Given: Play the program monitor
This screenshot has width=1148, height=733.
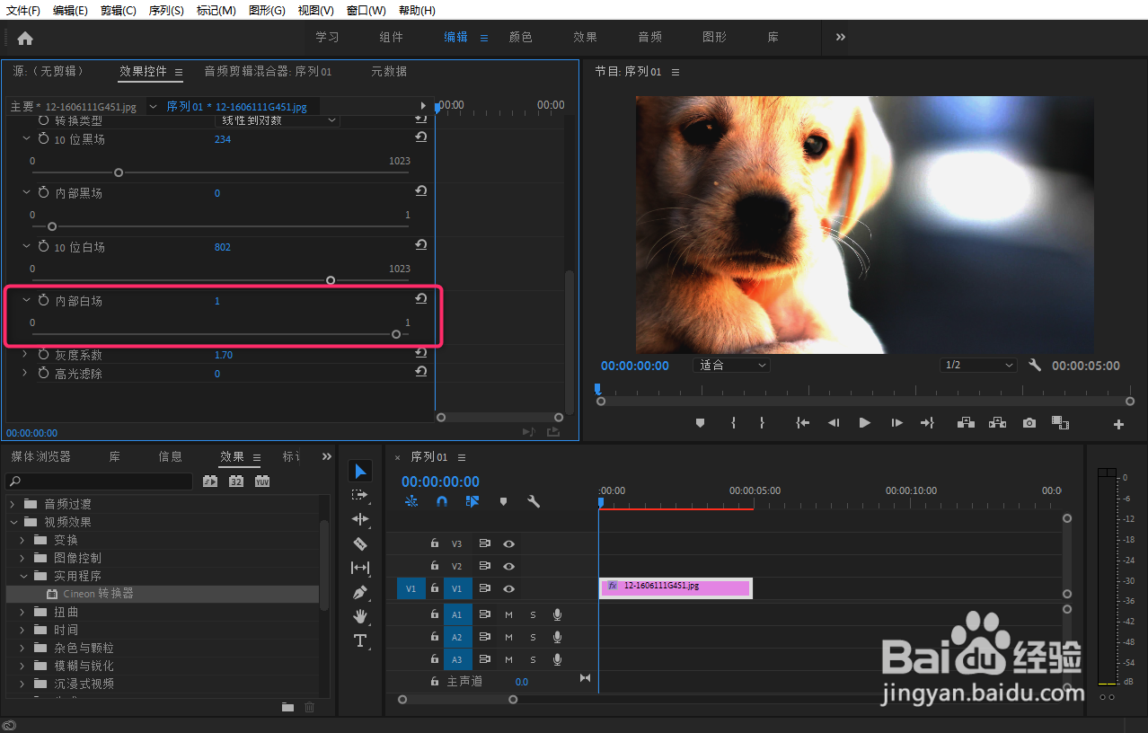Looking at the screenshot, I should (865, 423).
